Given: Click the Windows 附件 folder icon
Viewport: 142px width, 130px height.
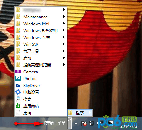Looking at the screenshot, I should [18, 24].
